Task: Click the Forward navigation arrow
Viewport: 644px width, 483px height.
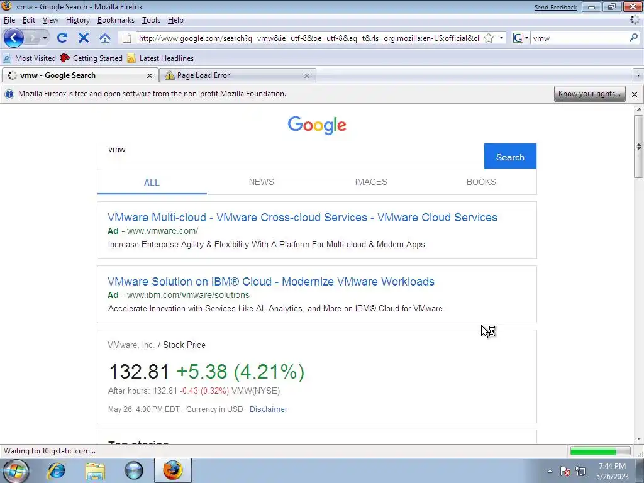Action: (x=33, y=38)
